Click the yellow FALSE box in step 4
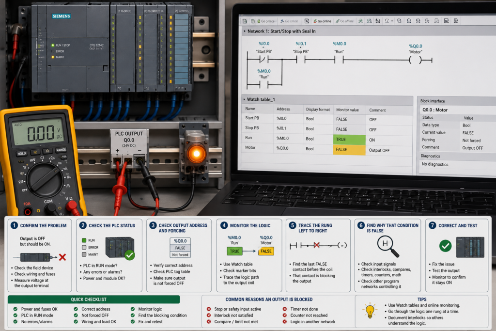Image resolution: width=496 pixels, height=331 pixels. 266,251
